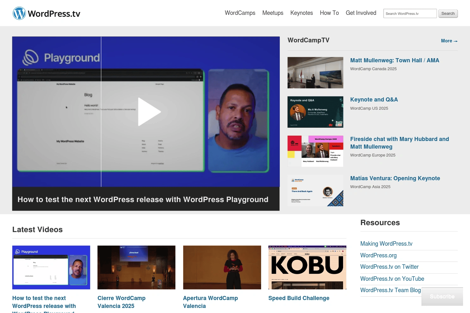Open WordPress.tv on YouTube resource
The height and width of the screenshot is (313, 470).
coord(392,279)
